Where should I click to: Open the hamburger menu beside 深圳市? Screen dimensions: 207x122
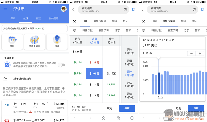pyautogui.click(x=5, y=9)
